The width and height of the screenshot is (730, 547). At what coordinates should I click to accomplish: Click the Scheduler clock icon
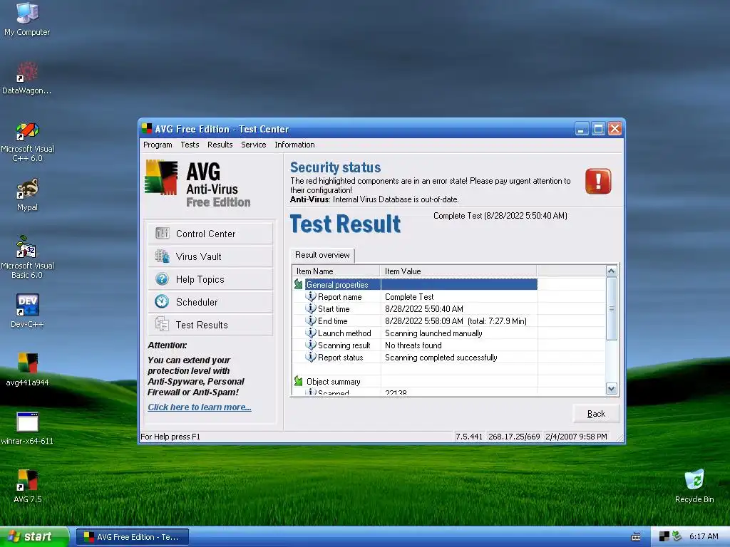[x=162, y=301]
